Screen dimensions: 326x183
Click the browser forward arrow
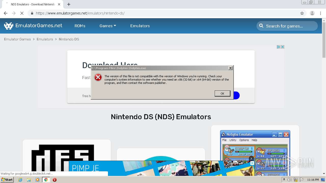pos(14,13)
